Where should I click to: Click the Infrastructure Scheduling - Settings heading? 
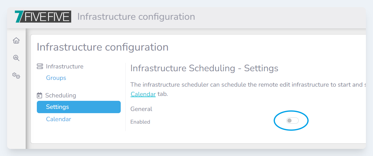pos(204,68)
